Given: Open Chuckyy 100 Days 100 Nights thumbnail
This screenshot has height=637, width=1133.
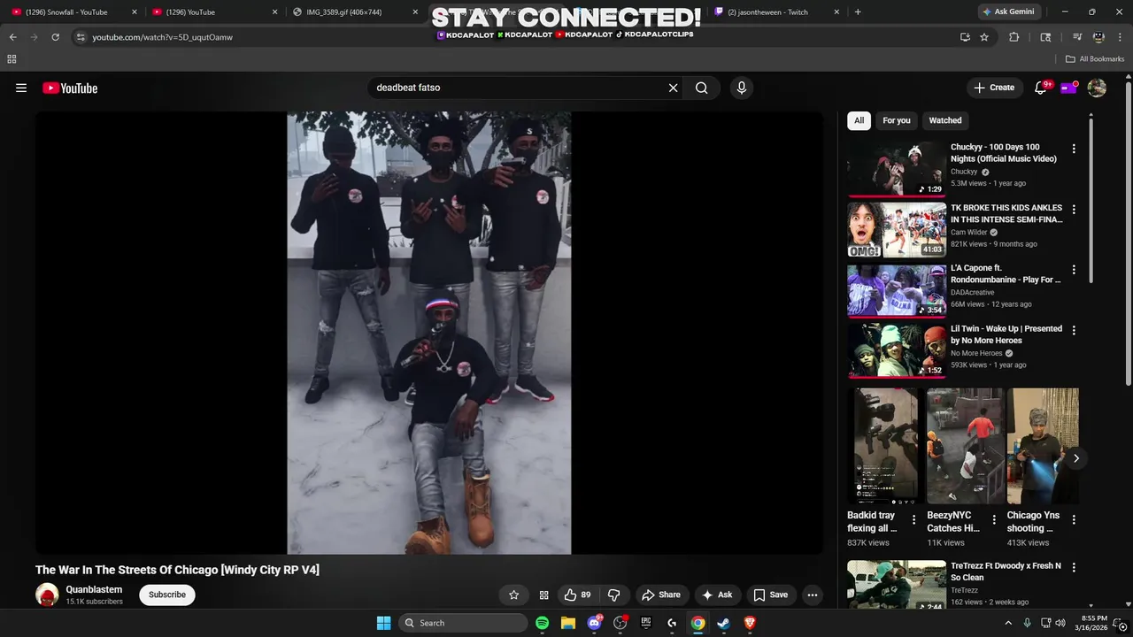Looking at the screenshot, I should (x=897, y=168).
